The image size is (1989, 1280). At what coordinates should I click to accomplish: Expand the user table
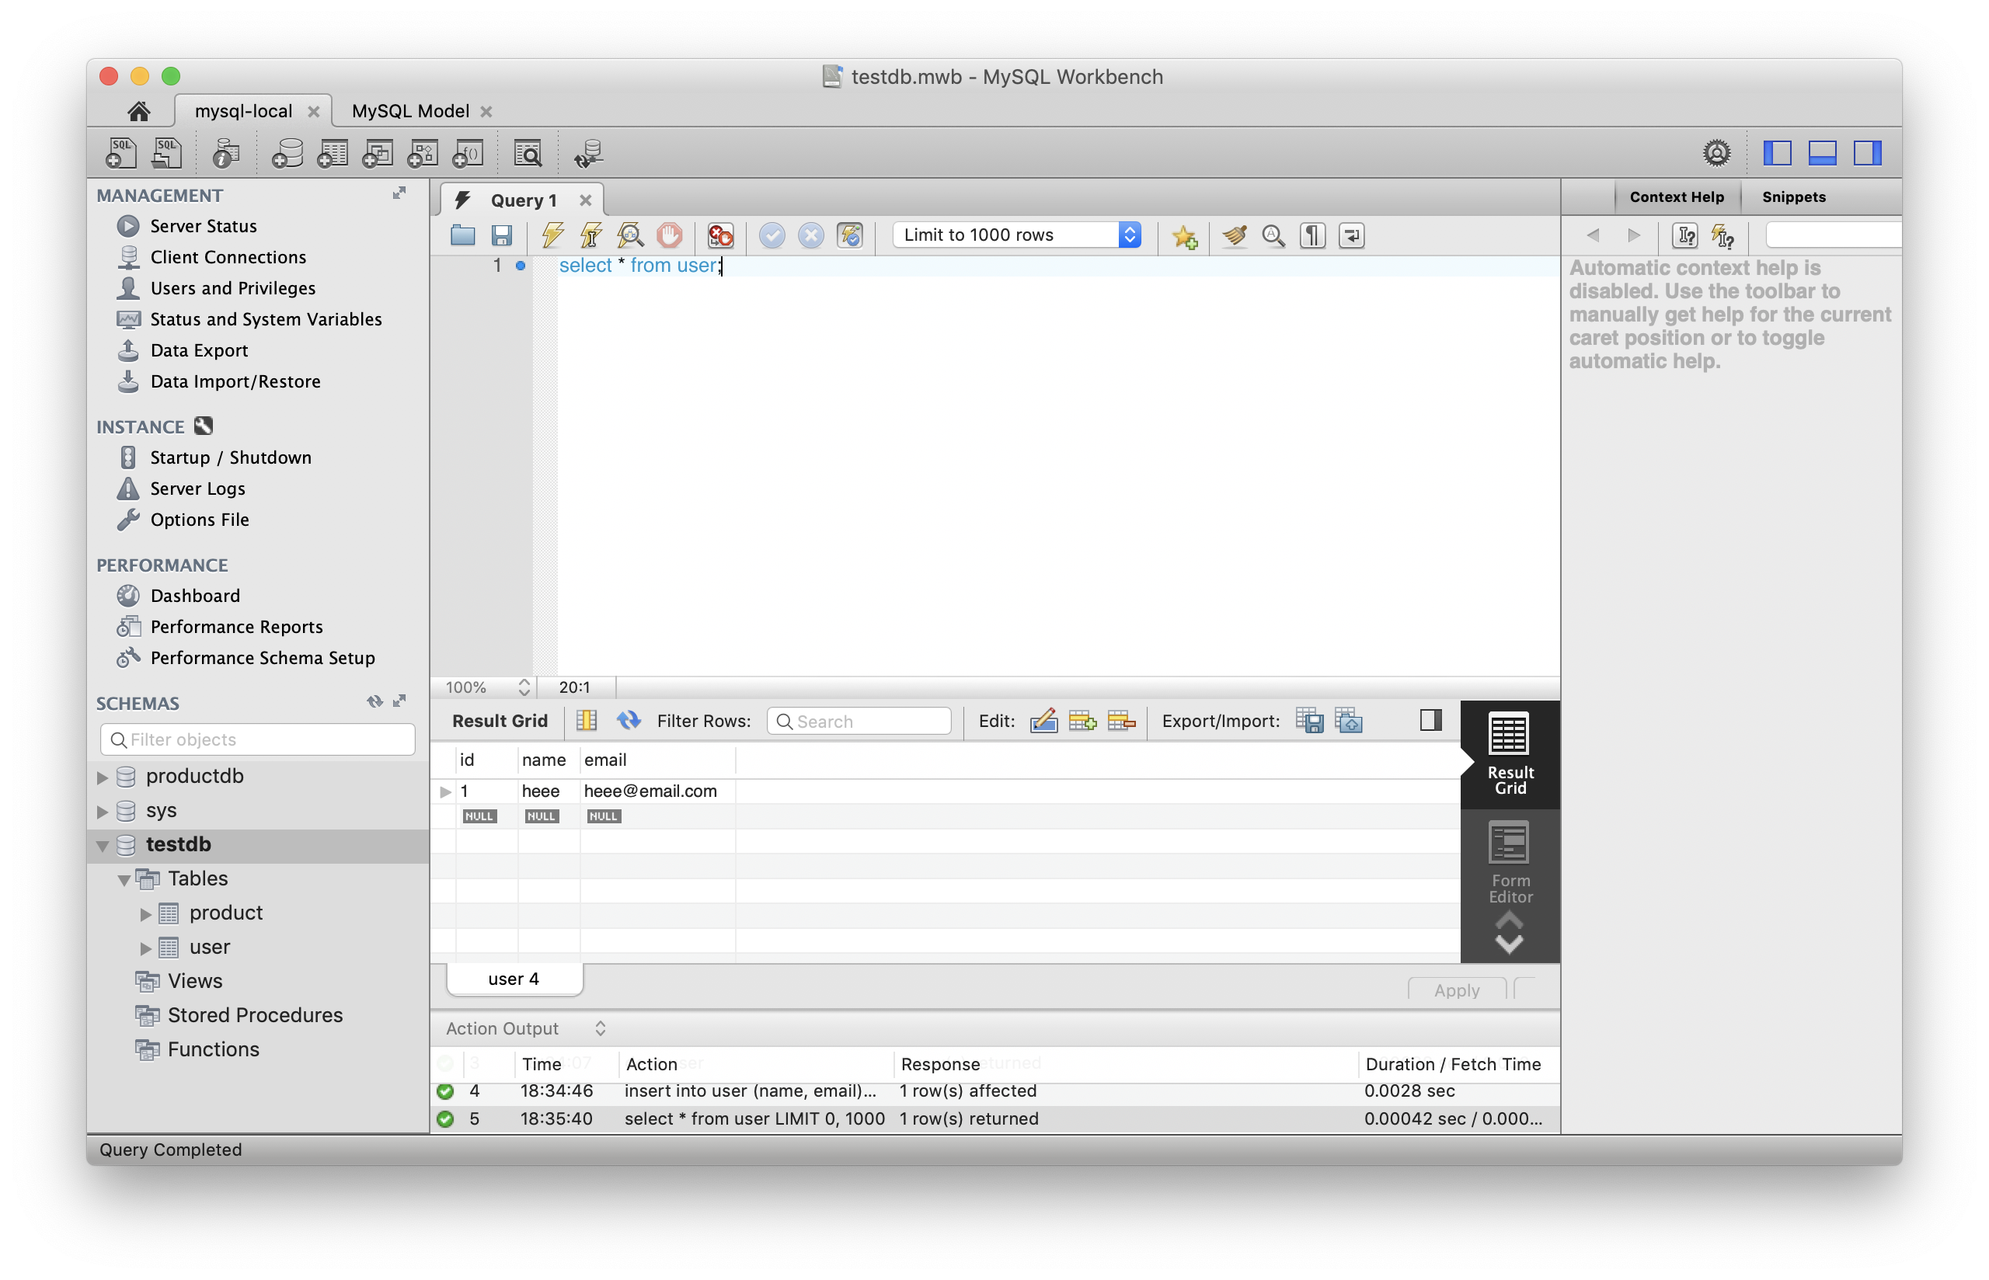coord(145,948)
